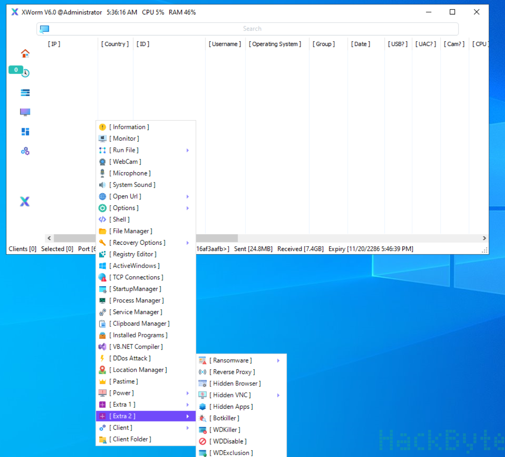Screen dimensions: 505x457
Task: Click the "Clients [0]" status bar text
Action: [23, 249]
